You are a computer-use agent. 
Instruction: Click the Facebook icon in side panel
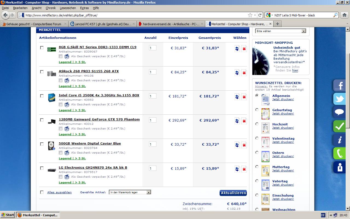[x=339, y=85]
